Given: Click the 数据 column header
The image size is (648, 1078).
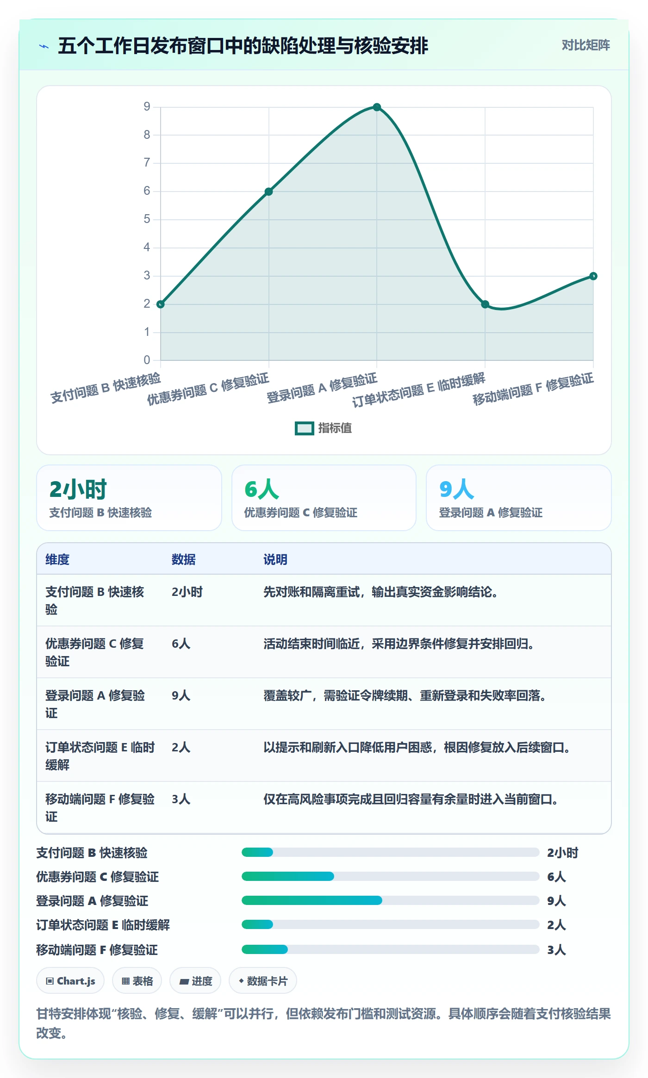Looking at the screenshot, I should coord(184,559).
